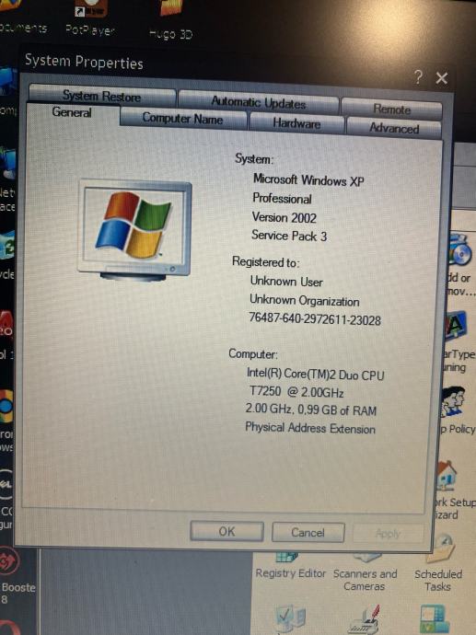Click the OK button
The width and height of the screenshot is (476, 635).
coord(226,531)
